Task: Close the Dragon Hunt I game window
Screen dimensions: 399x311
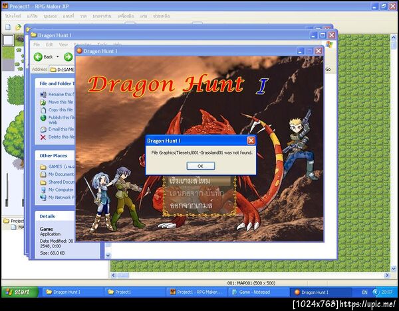Action: [319, 51]
